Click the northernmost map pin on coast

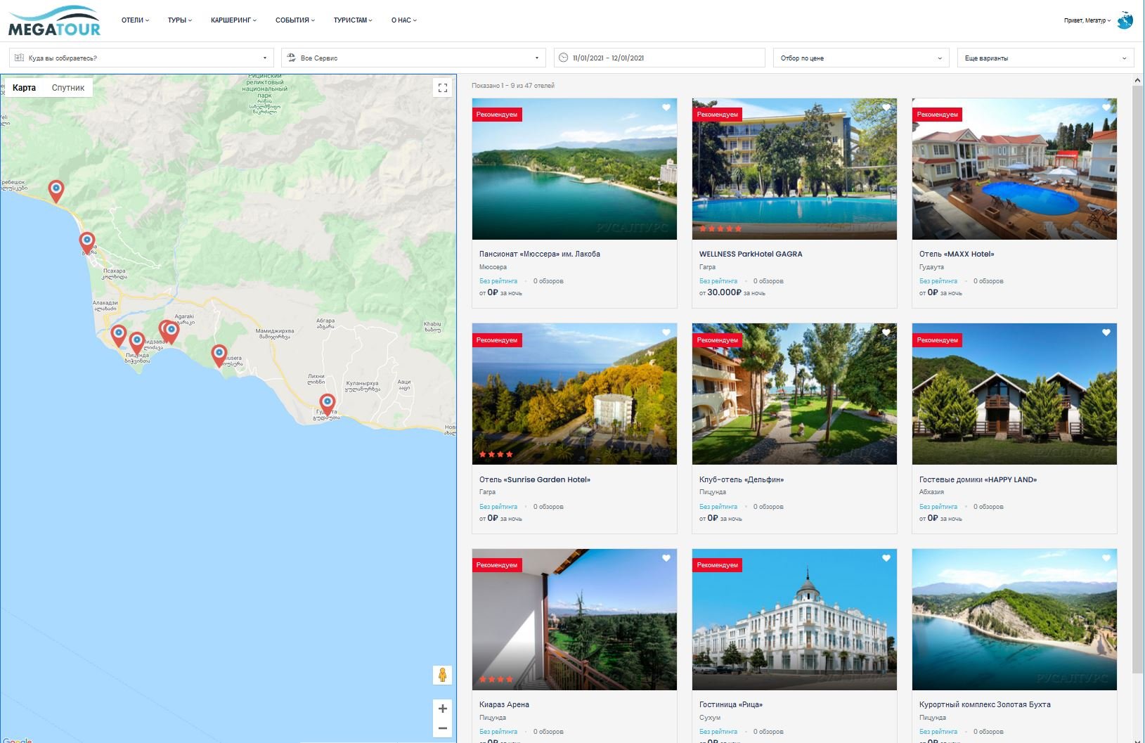click(x=56, y=191)
